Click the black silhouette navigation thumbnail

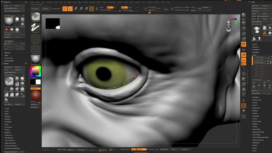(x=53, y=24)
